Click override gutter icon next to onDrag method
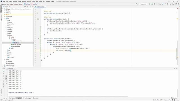 coord(37,19)
